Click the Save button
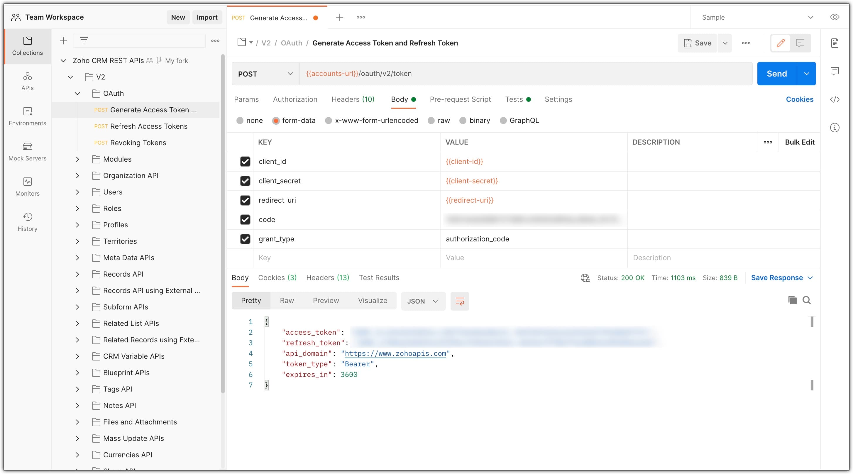Image resolution: width=853 pixels, height=474 pixels. [x=697, y=43]
